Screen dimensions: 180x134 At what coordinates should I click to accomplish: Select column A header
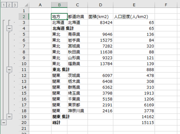click(x=40, y=5)
